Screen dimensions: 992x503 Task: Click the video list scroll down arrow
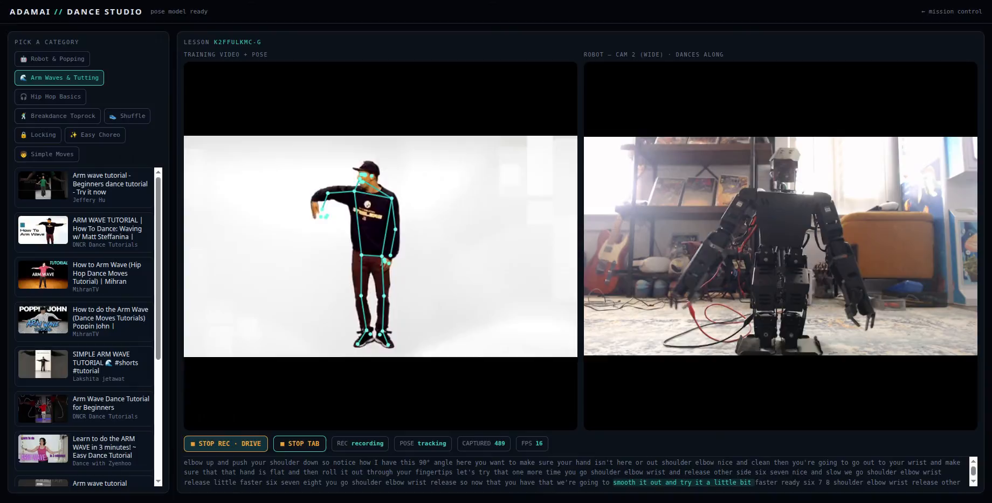158,481
